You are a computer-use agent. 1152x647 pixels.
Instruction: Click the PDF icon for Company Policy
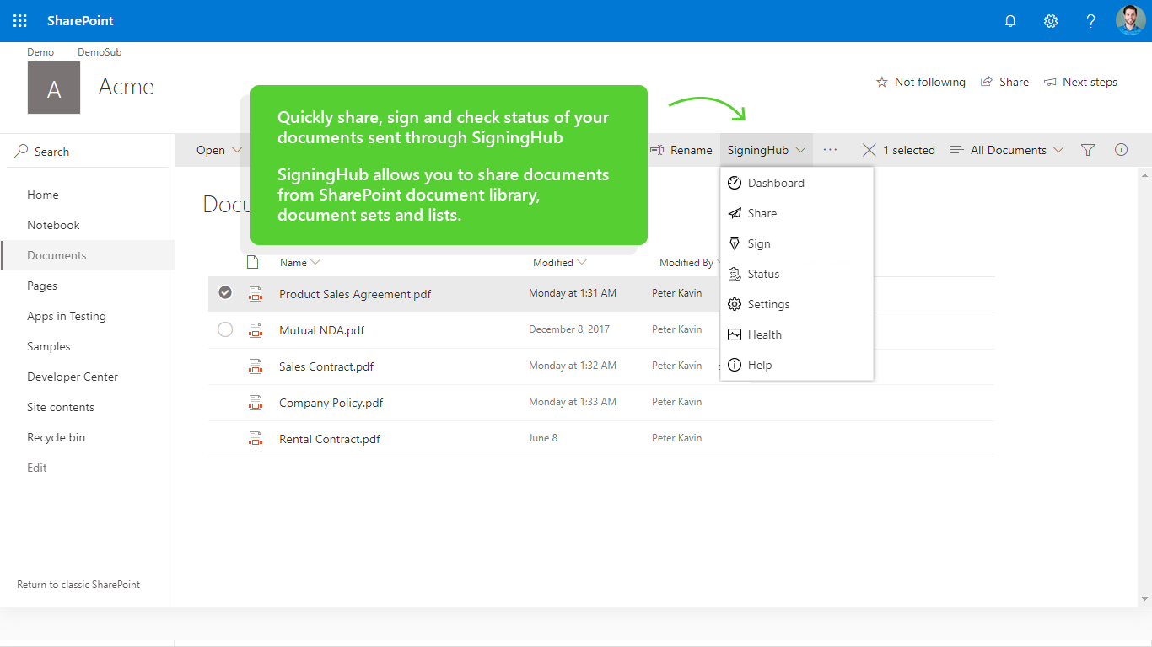pyautogui.click(x=255, y=403)
